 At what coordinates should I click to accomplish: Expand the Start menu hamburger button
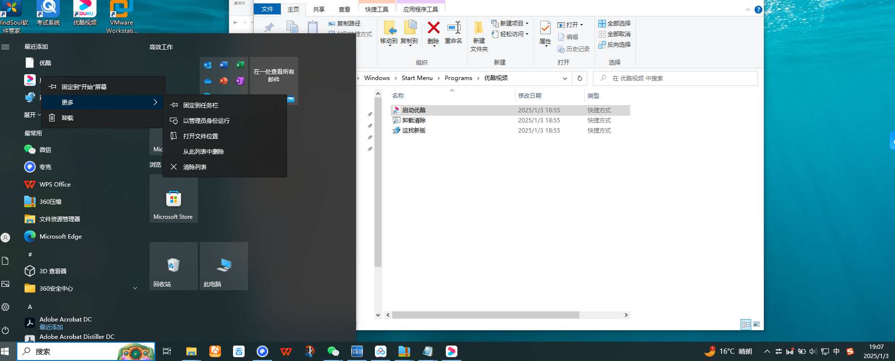coord(6,47)
